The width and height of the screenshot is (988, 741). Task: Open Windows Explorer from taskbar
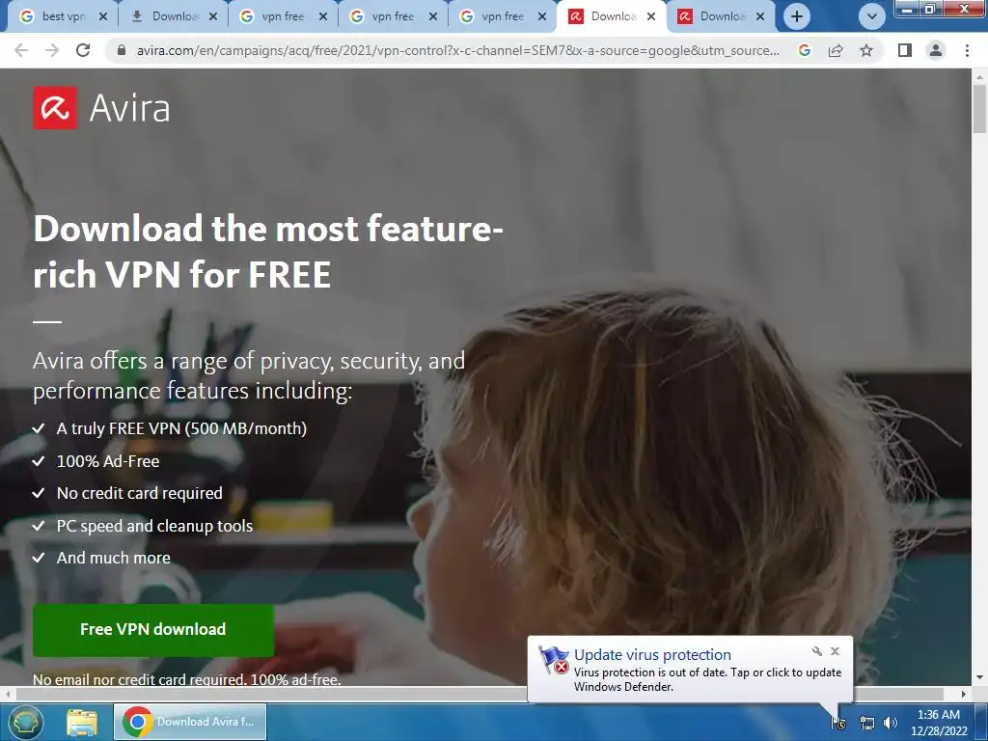coord(82,722)
